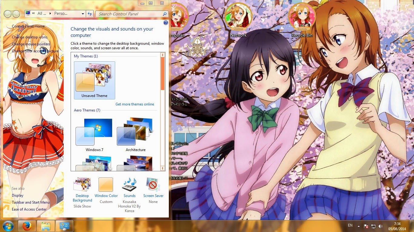The image size is (414, 232).
Task: Click the volume speaker tray icon
Action: (380, 226)
